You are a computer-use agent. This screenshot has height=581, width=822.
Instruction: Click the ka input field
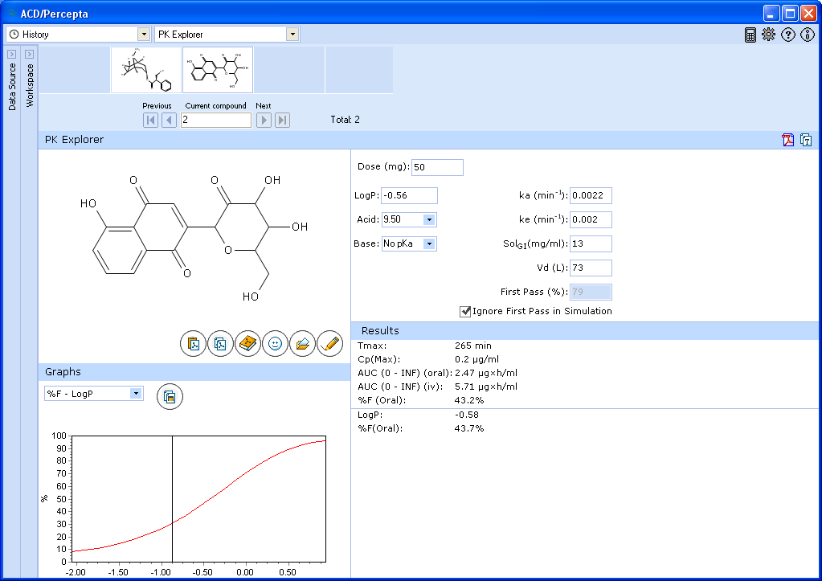(591, 195)
